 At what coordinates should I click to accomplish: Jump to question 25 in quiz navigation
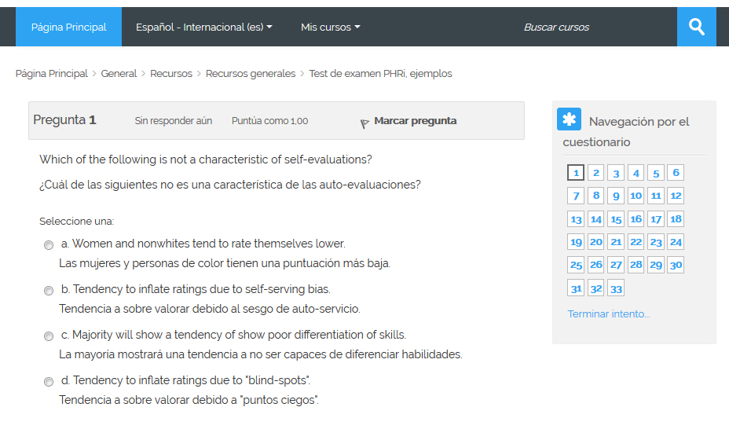click(x=576, y=265)
